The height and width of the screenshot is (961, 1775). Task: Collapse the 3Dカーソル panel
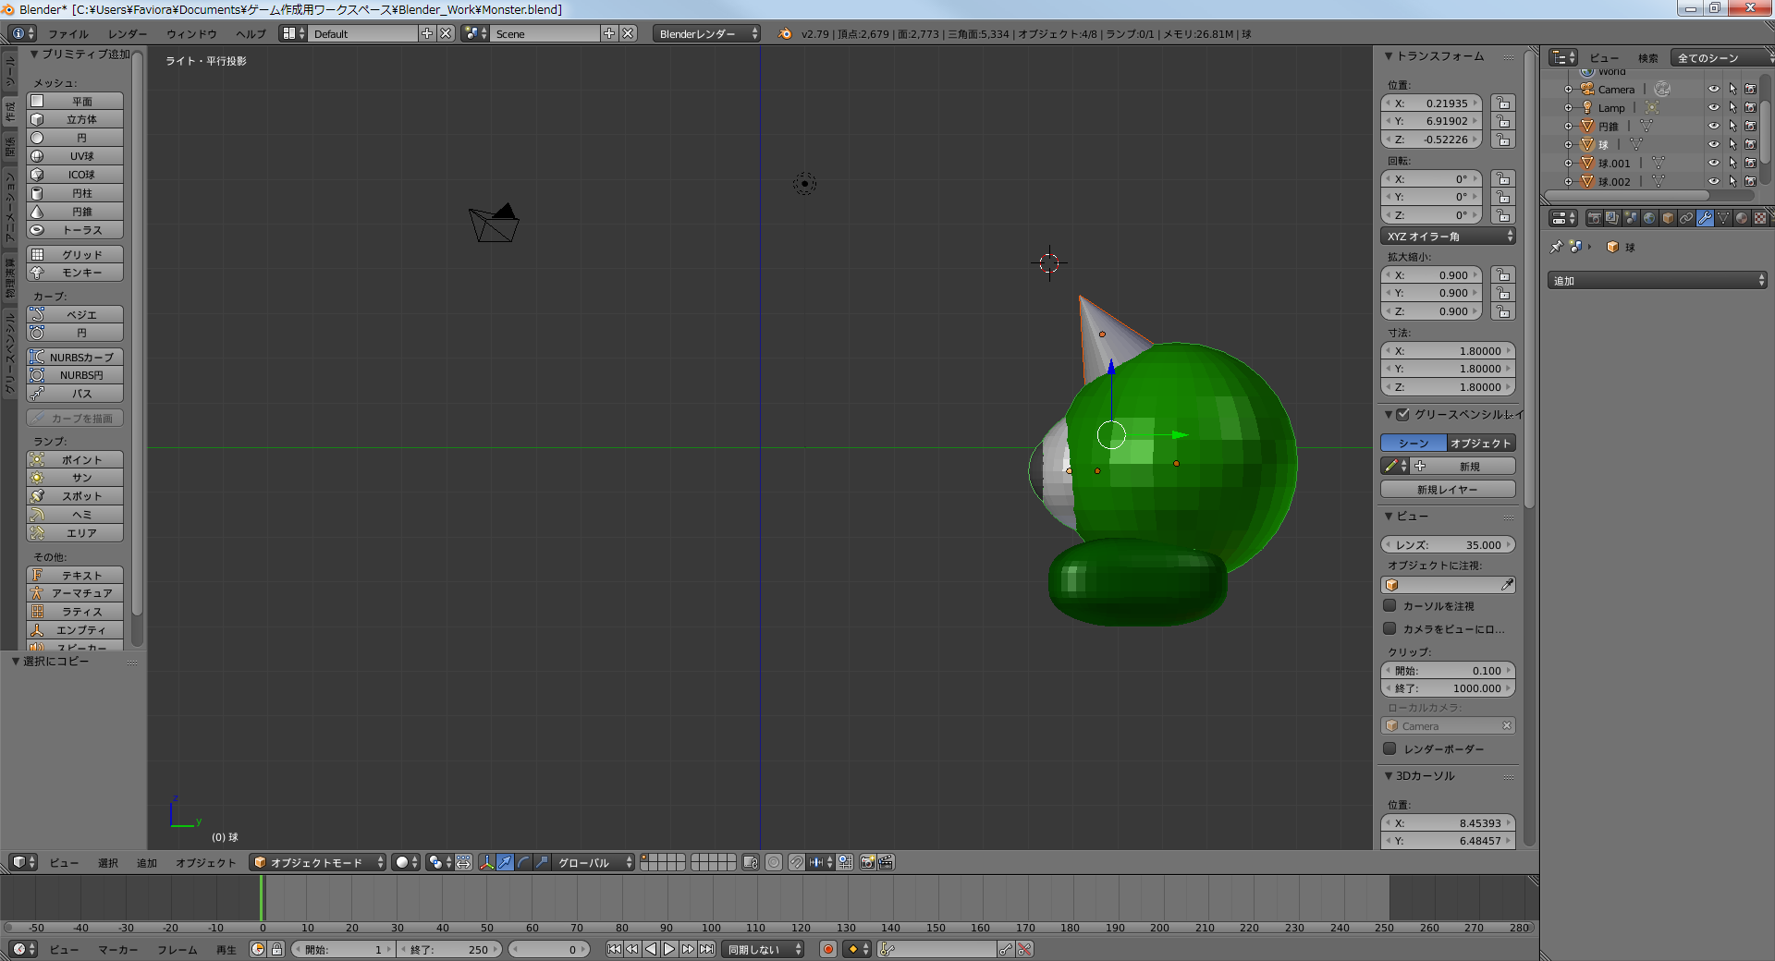(x=1389, y=776)
